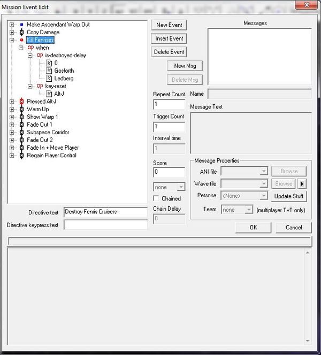The height and width of the screenshot is (355, 321).
Task: Expand the Subspace Corridor event node
Action: click(x=12, y=133)
